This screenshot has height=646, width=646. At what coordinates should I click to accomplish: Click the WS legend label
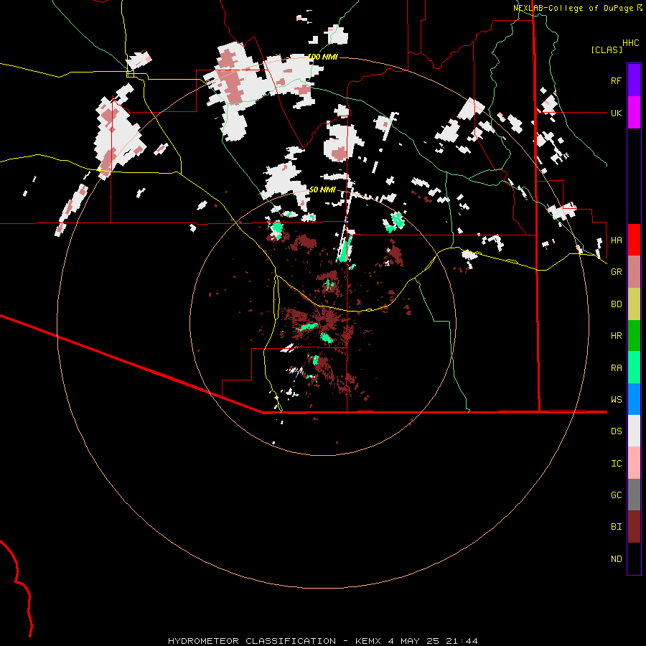coord(616,400)
